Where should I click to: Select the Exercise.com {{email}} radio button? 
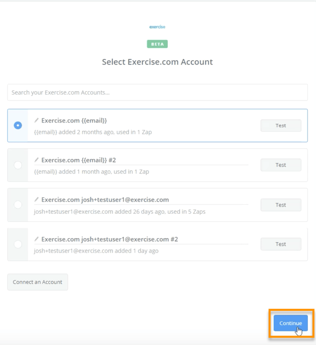pos(18,125)
